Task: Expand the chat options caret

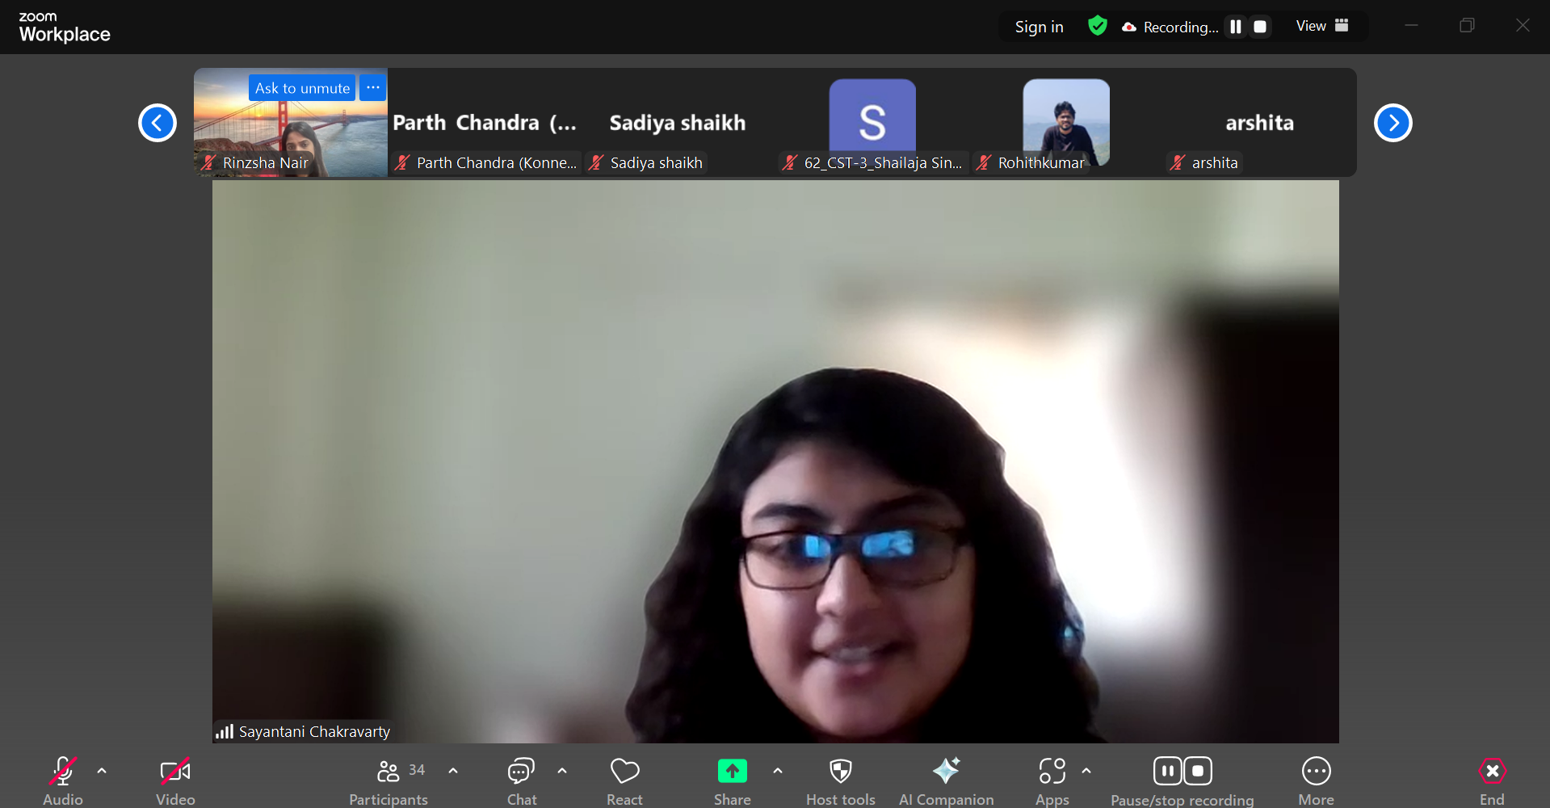Action: click(562, 771)
